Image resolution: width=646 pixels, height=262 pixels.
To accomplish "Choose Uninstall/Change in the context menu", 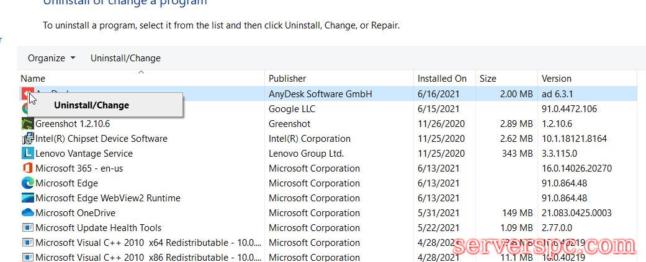I will (x=91, y=105).
